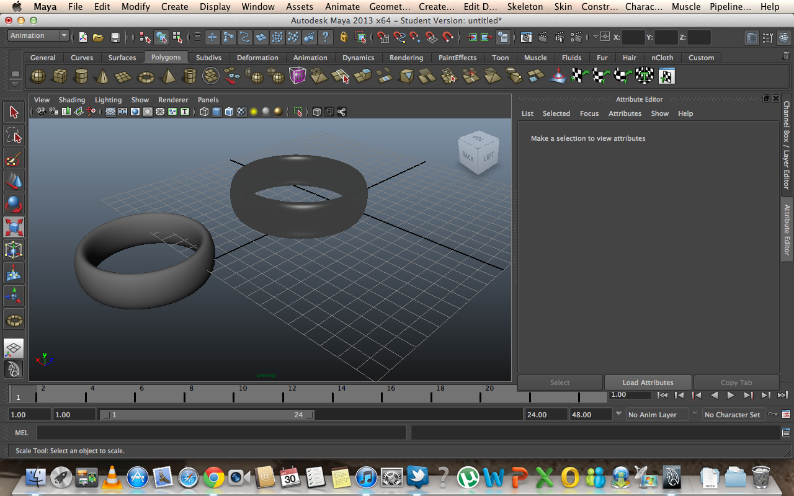Click the Copy Tab button
Viewport: 794px width, 496px height.
click(x=736, y=382)
